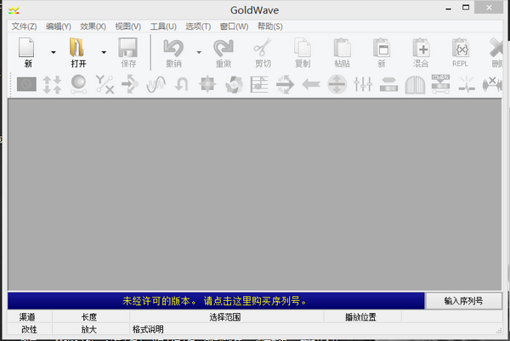510x341 pixels.
Task: Maximize the GoldWave window
Action: pos(466,8)
